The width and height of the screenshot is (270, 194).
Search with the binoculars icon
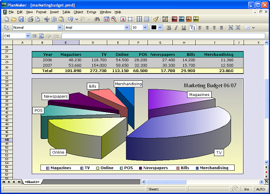coord(97,19)
